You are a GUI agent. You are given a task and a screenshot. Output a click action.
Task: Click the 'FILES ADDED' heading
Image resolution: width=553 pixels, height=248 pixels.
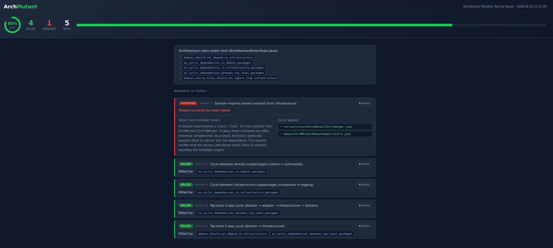[288, 120]
